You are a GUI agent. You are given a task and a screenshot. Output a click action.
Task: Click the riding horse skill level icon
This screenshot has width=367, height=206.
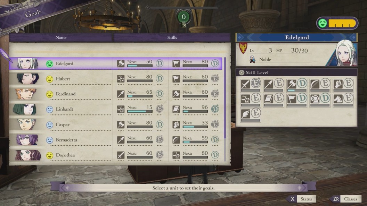point(338,99)
